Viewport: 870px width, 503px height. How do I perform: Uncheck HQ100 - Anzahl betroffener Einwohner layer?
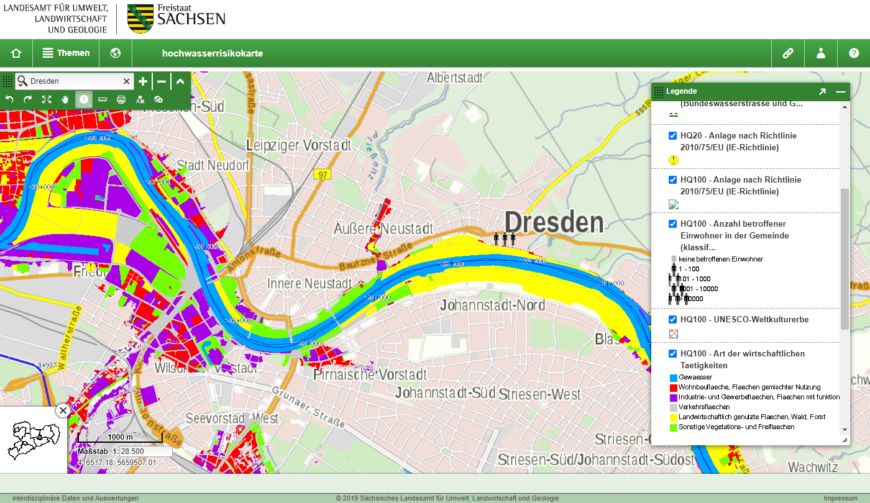[672, 224]
